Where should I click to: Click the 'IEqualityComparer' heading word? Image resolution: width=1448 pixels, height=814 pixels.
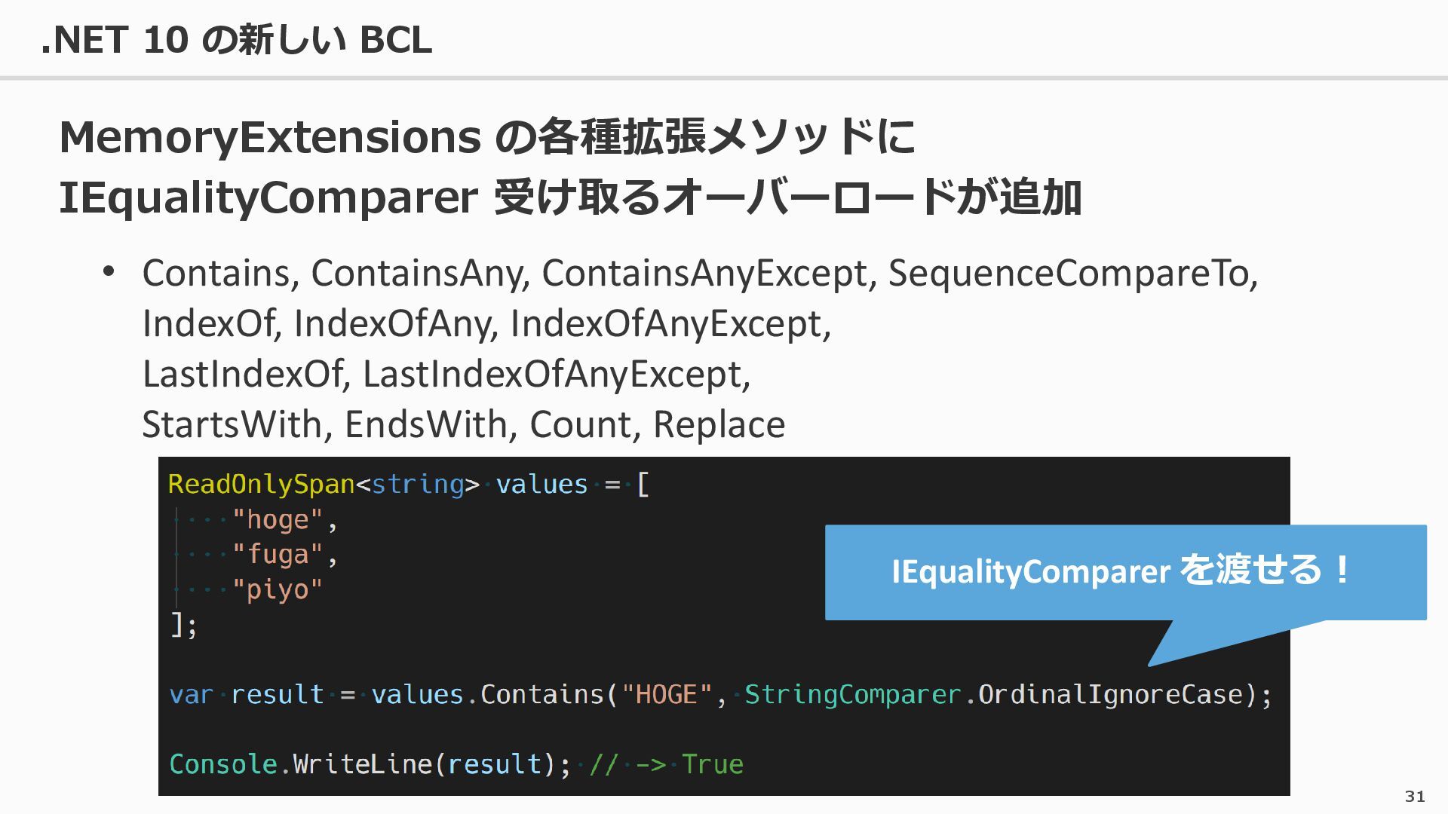coord(268,198)
